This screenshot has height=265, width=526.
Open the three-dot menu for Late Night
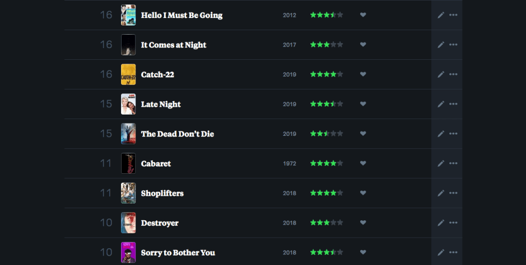point(453,104)
